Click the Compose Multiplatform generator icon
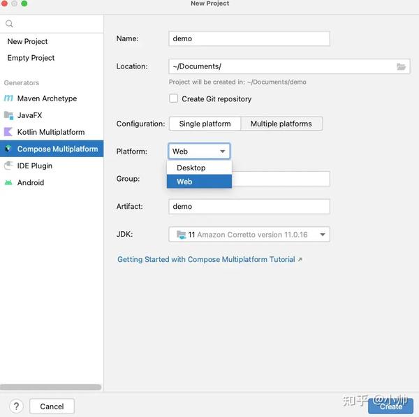Image resolution: width=419 pixels, height=417 pixels. pos(8,149)
